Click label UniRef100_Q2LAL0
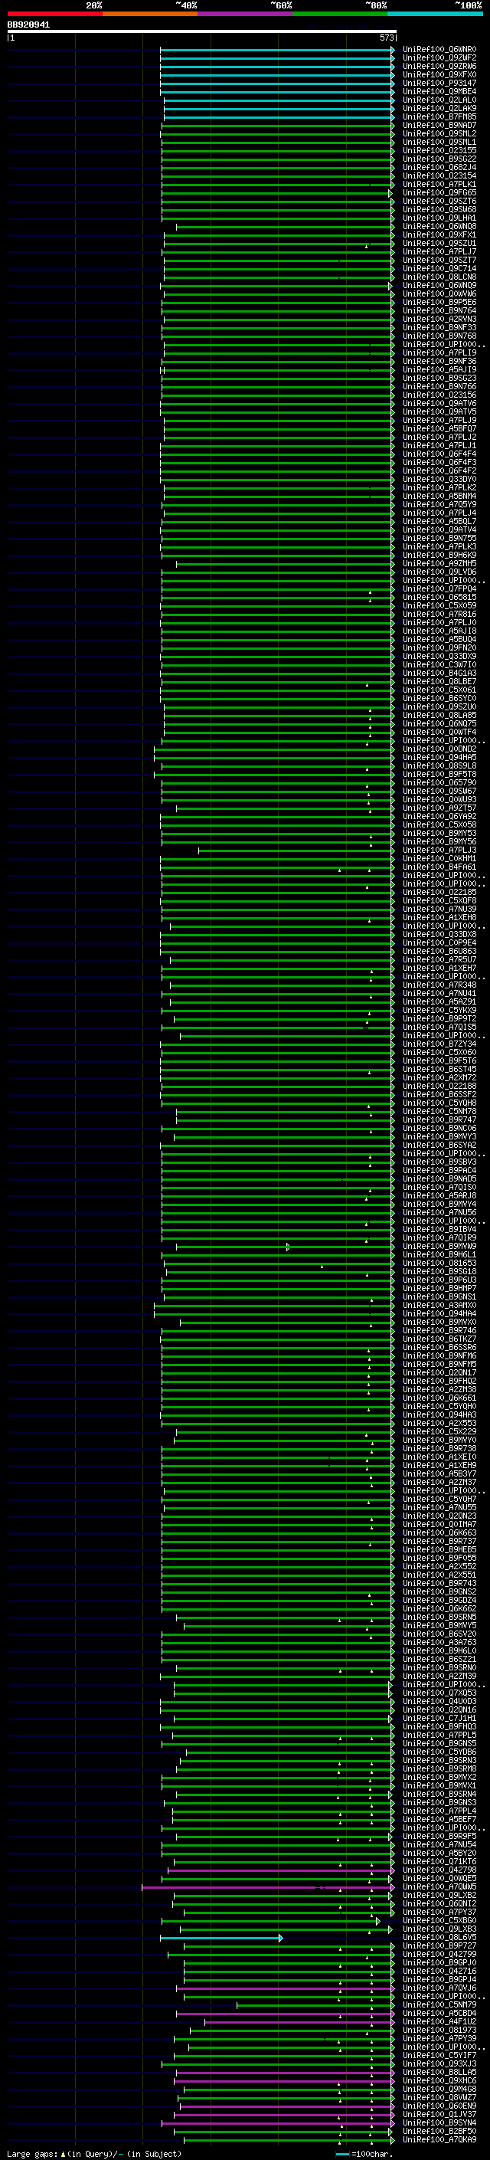The width and height of the screenshot is (490, 2160). (439, 100)
